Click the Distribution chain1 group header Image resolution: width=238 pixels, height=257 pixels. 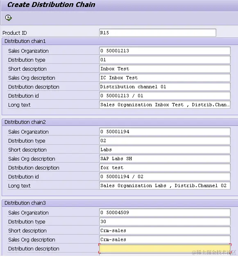pyautogui.click(x=120, y=41)
